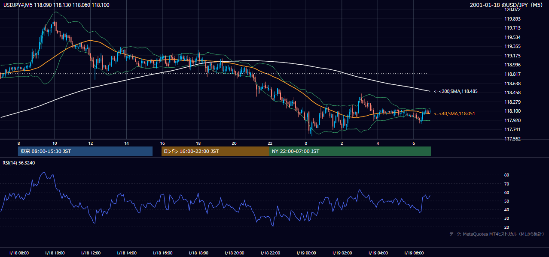
Task: Click the 118.996 price axis label
Action: point(512,65)
